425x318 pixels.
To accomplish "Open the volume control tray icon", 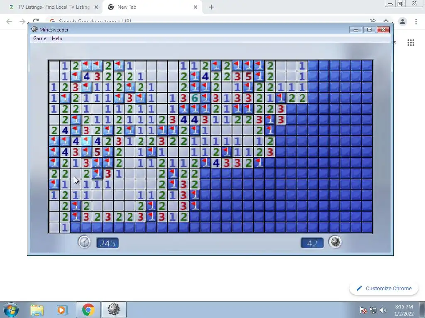I will [x=383, y=310].
